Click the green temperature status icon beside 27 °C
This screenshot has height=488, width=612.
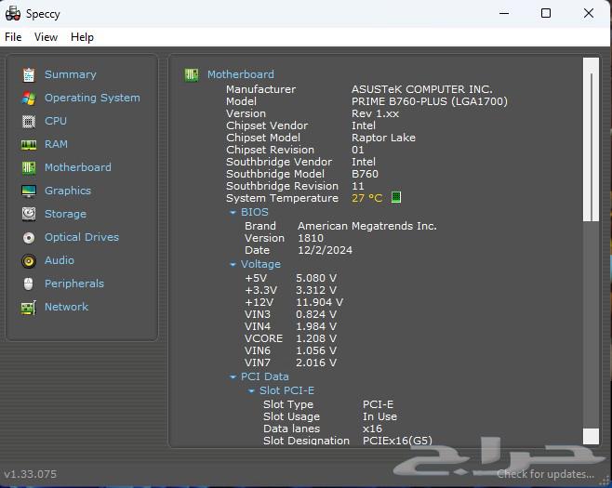pyautogui.click(x=396, y=197)
